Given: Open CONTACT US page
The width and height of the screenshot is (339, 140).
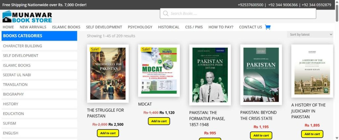Looking at the screenshot, I should (x=250, y=27).
